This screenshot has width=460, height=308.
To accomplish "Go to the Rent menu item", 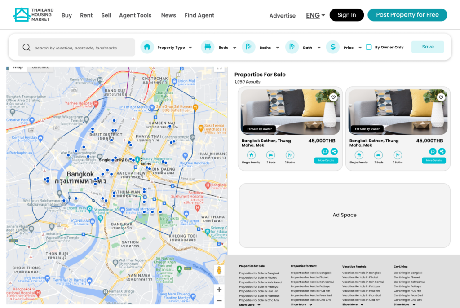I will (86, 15).
